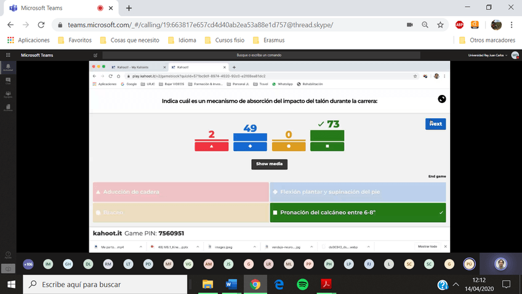Open the ABP Adblock extension
Viewport: 522px width, 294px height.
(459, 25)
